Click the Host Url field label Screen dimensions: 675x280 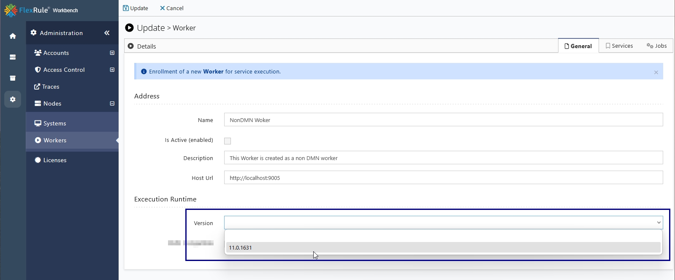202,178
